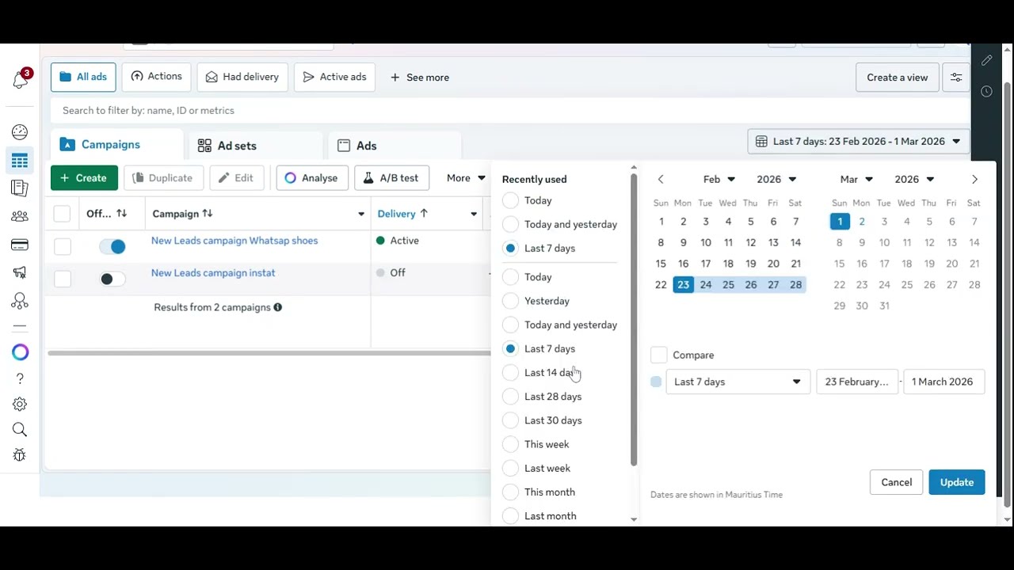Turn on the New Leads campaign instat toggle
Viewport: 1014px width, 570px height.
(112, 279)
